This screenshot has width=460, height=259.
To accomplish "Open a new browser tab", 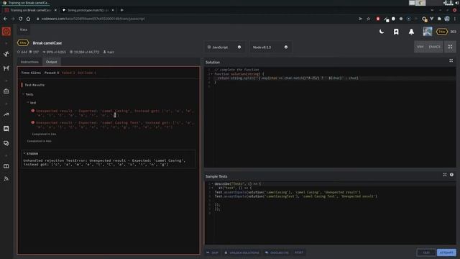I will point(121,10).
